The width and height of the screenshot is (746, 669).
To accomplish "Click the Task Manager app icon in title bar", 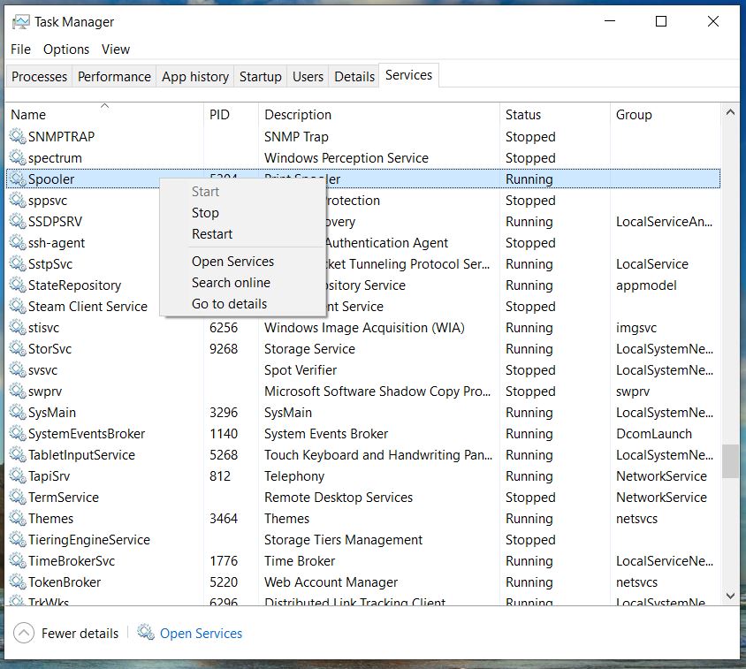I will [x=20, y=22].
